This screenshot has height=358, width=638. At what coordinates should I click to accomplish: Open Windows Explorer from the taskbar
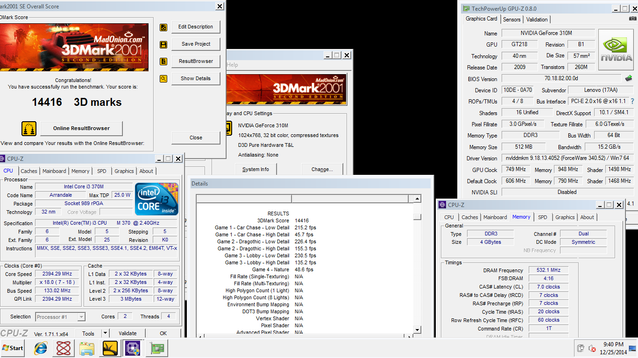click(87, 348)
